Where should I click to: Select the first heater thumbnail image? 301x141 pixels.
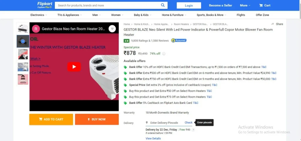23,28
